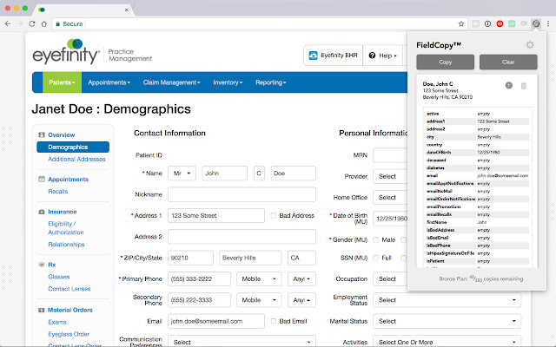Click the Eyefinity EHR cloud icon

313,56
